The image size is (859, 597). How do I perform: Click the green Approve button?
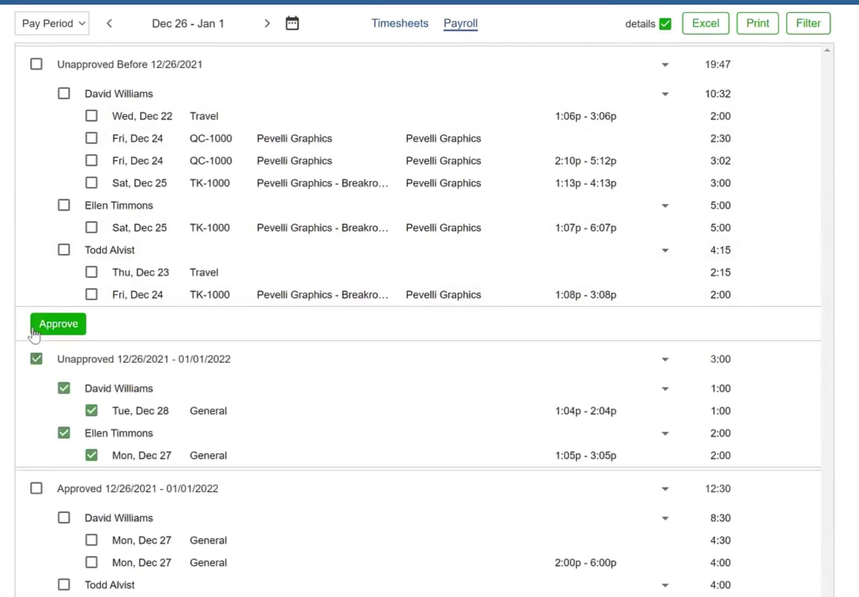click(x=59, y=324)
